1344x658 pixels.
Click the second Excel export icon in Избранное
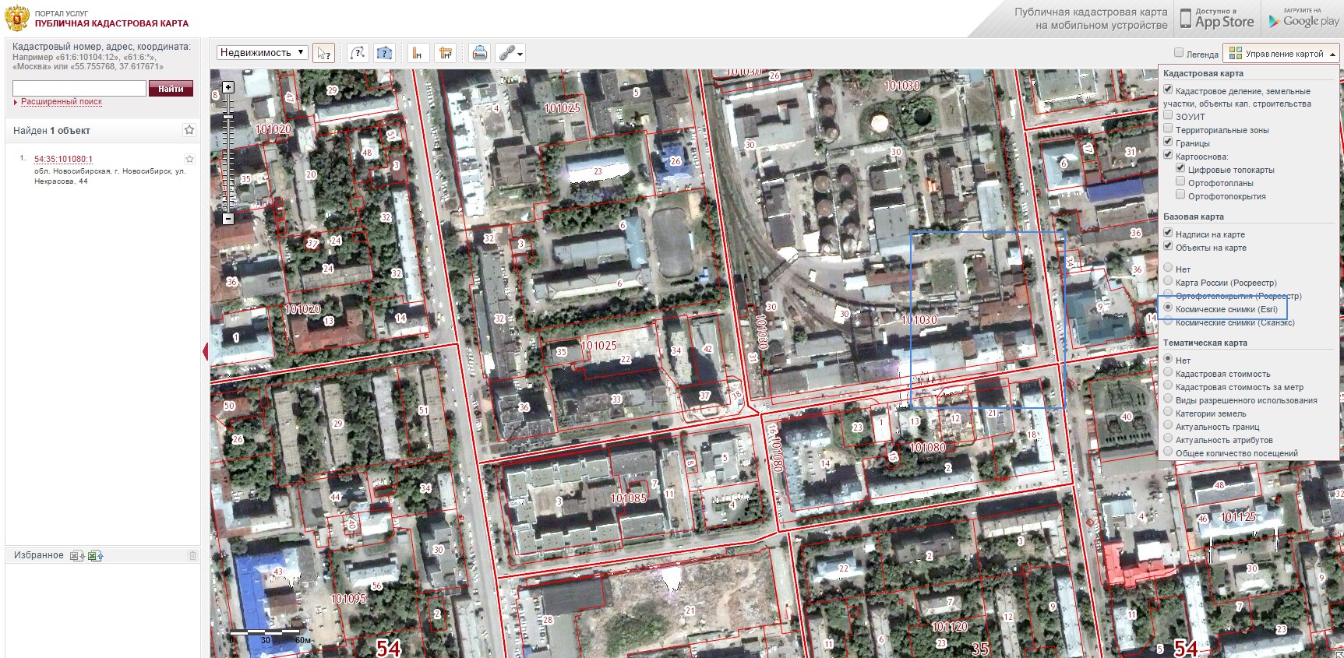click(x=96, y=556)
